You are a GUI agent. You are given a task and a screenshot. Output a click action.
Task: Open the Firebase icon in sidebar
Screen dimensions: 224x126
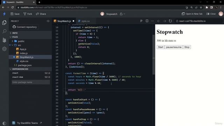tap(4, 40)
